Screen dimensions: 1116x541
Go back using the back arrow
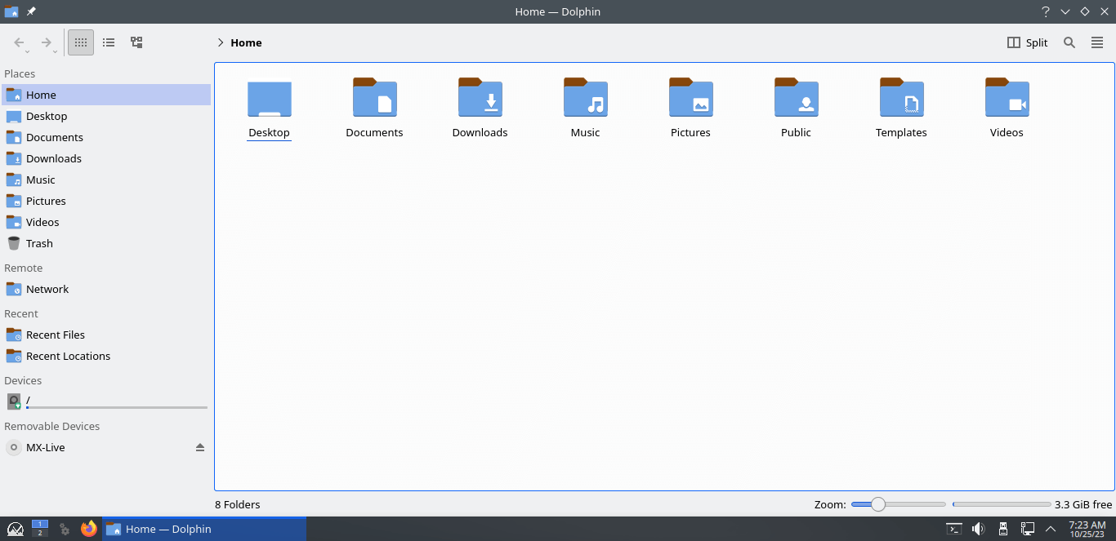[x=20, y=42]
